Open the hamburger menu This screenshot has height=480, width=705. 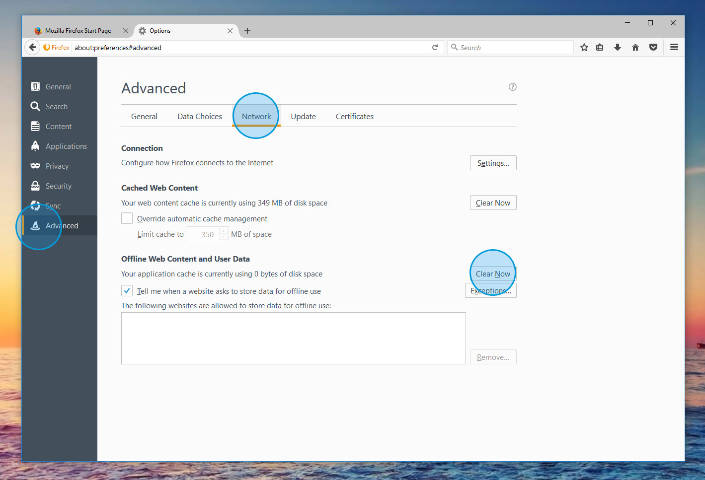pyautogui.click(x=674, y=48)
